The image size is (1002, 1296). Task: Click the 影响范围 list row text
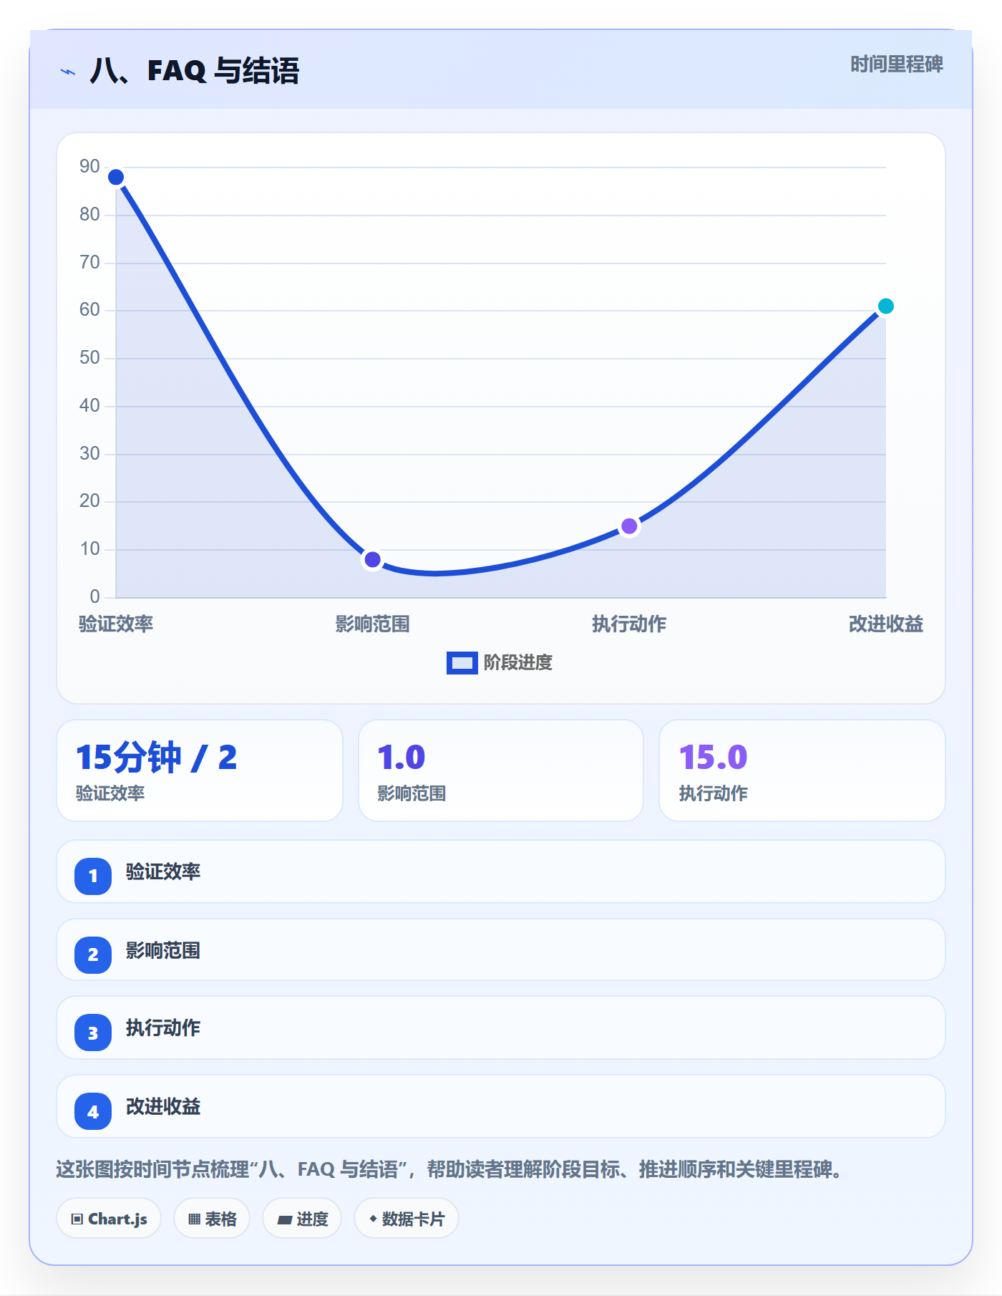(163, 951)
